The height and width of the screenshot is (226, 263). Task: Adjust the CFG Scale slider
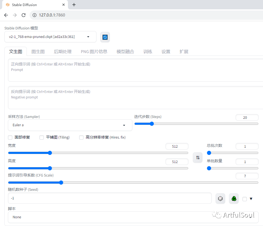click(x=133, y=183)
